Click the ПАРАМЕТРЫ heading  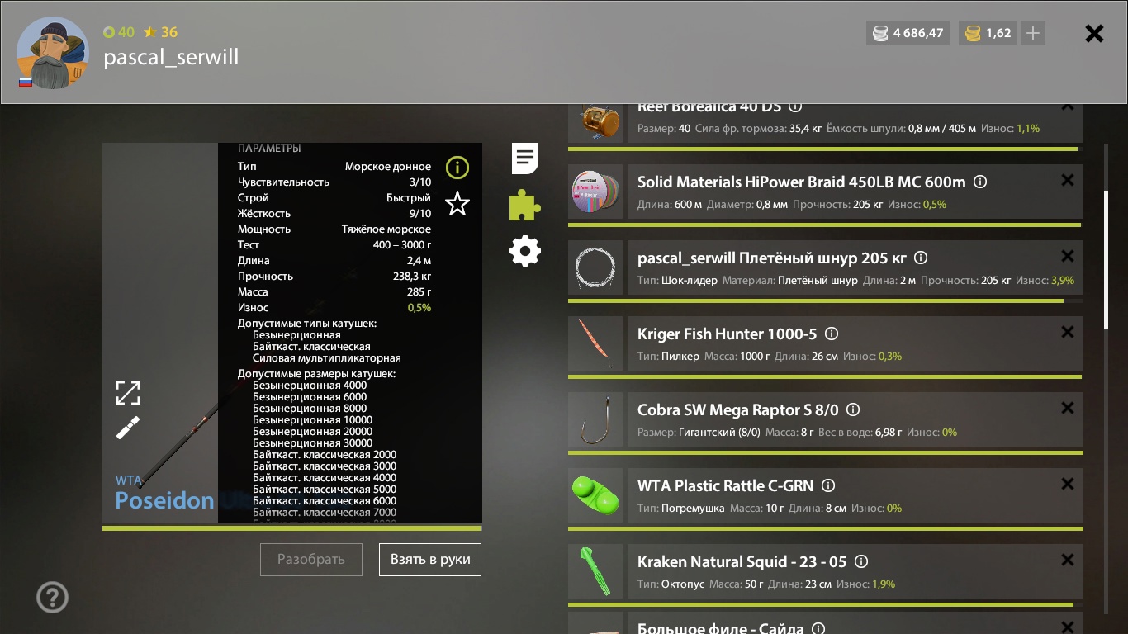[269, 149]
